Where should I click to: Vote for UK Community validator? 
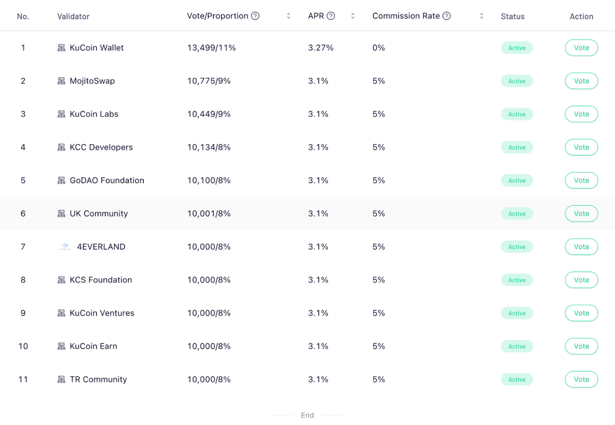(581, 214)
